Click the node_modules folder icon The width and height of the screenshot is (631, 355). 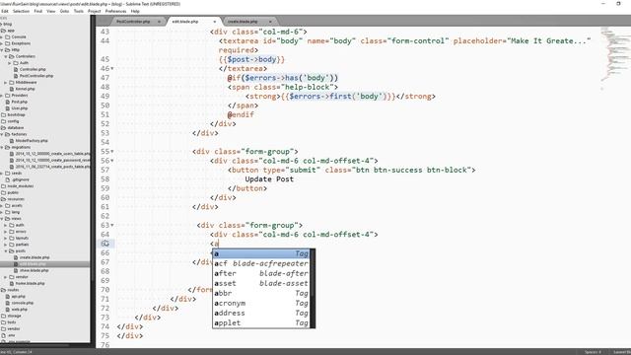coord(4,186)
